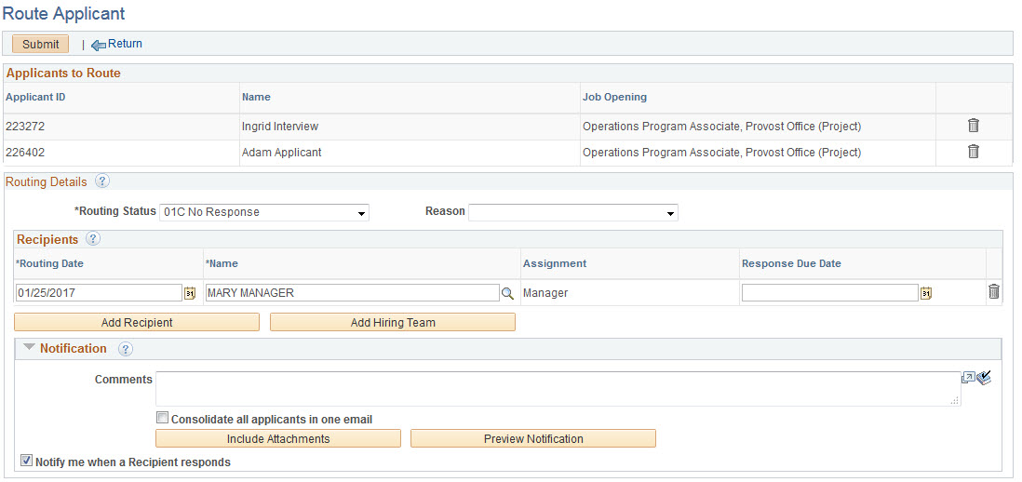Uncheck Notify me when a Recipient responds
The image size is (1022, 482).
coord(26,461)
